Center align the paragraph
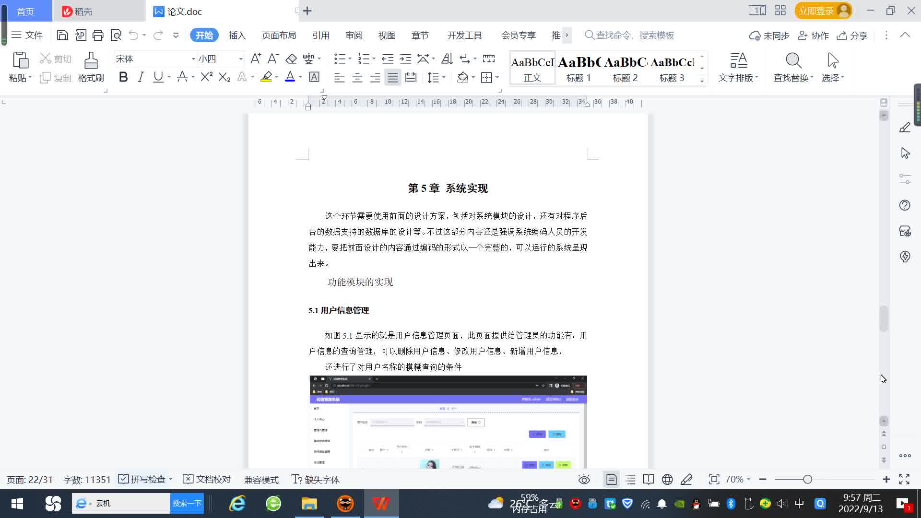Screen dimensions: 921x518 (x=357, y=77)
